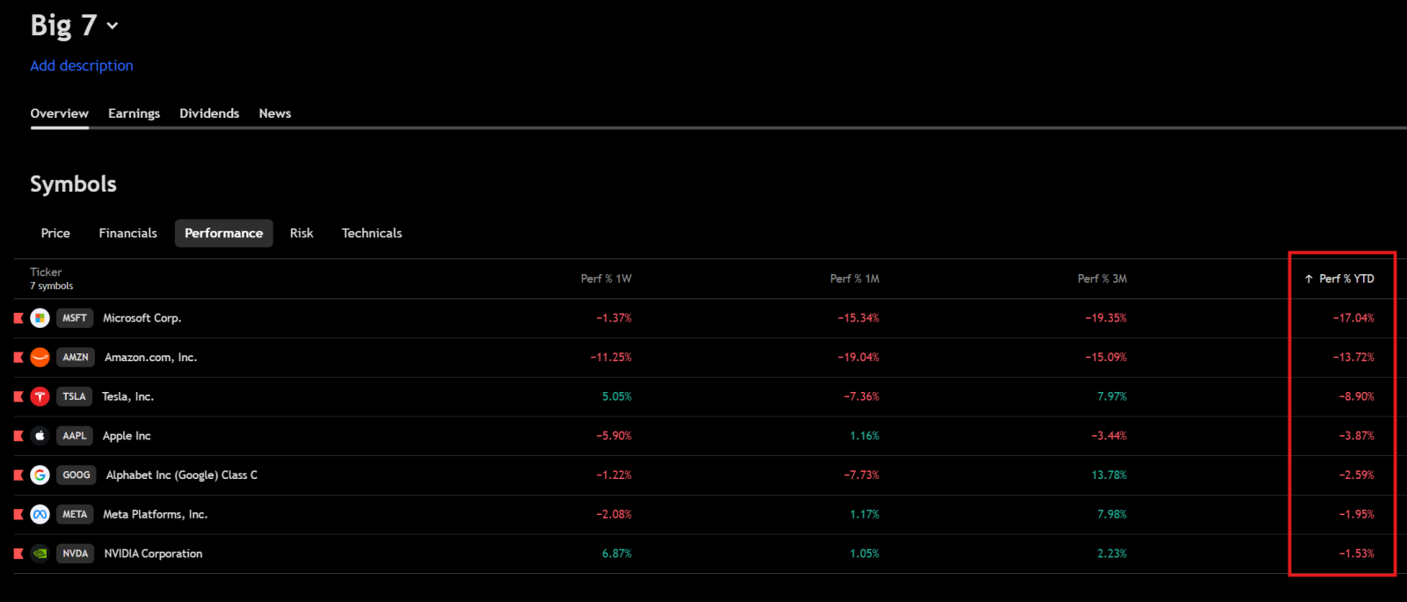Toggle the red flag on AAPL row
The width and height of the screenshot is (1407, 602).
(18, 436)
